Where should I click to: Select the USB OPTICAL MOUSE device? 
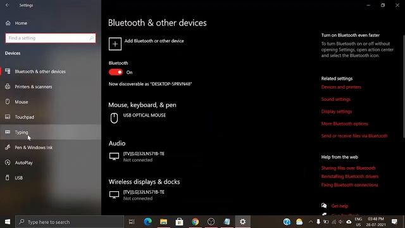tap(144, 115)
